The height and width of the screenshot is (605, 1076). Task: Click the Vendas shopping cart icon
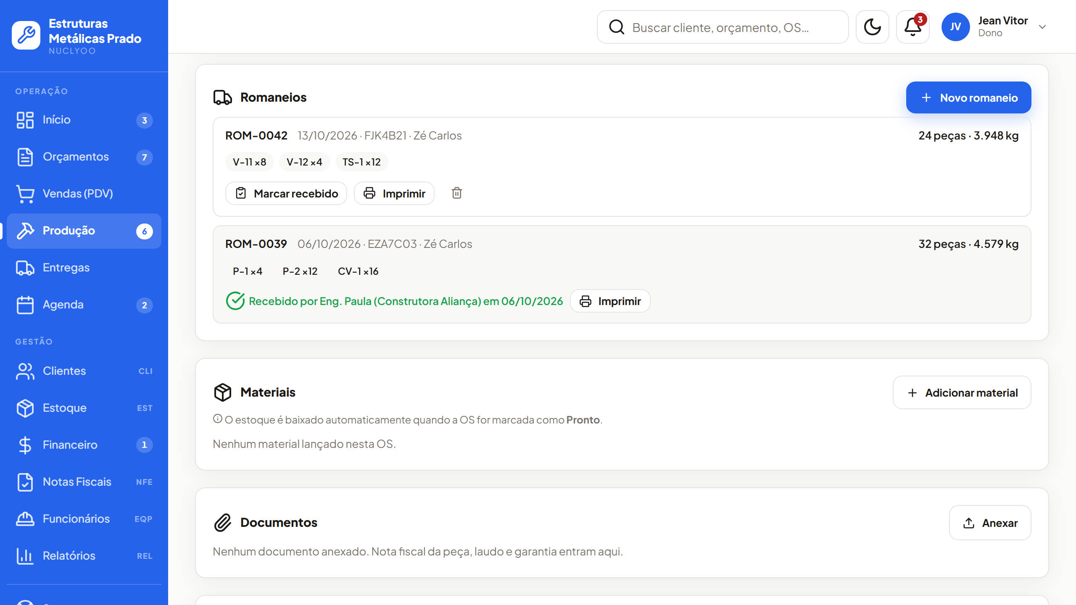point(25,194)
